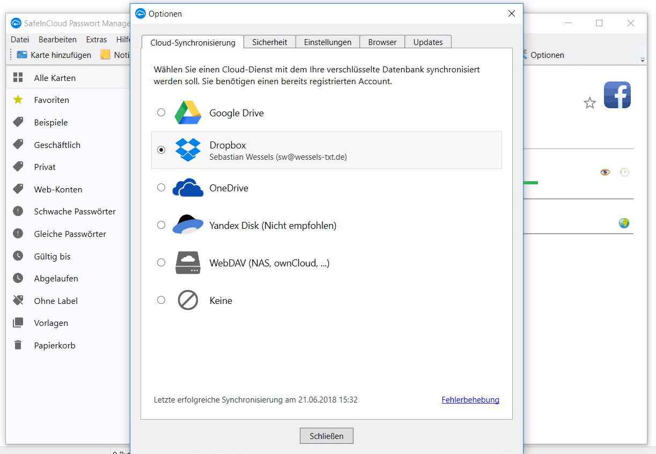Open the Updates tab
Screen dimensions: 656x454
tap(428, 42)
